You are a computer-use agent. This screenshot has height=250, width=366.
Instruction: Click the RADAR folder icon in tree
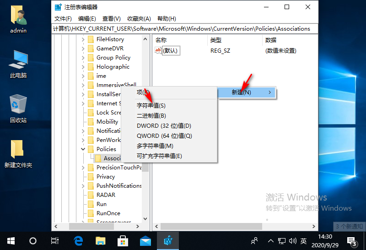pos(91,195)
